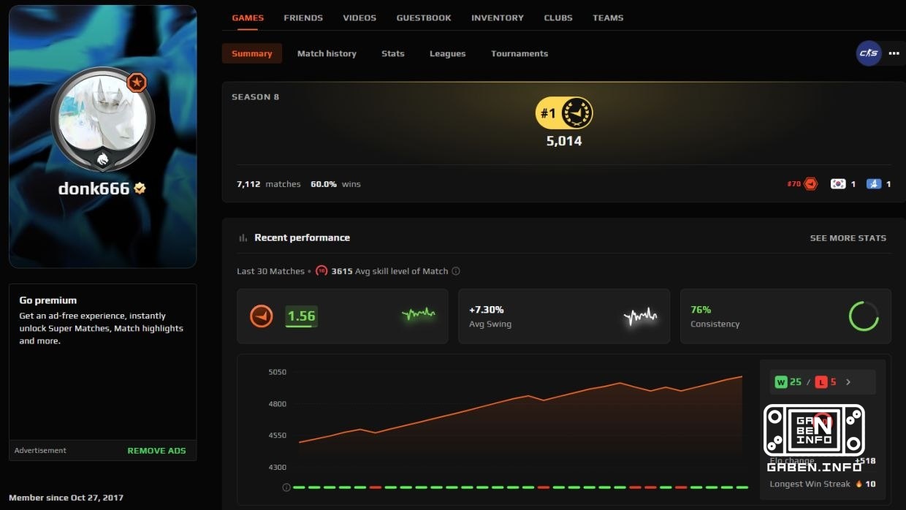Click the white Avg Swing sparkline

pos(641,316)
